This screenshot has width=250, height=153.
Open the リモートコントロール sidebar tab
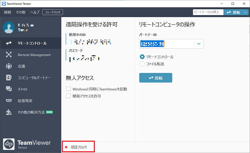[31, 43]
